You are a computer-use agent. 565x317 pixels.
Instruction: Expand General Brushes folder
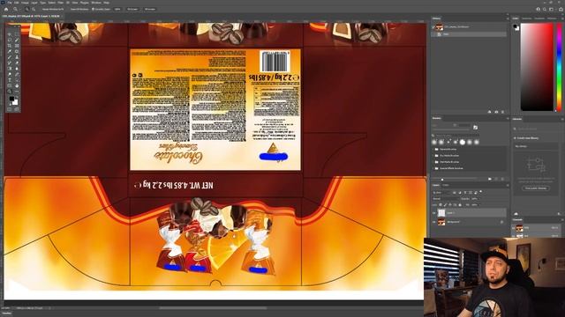433,149
